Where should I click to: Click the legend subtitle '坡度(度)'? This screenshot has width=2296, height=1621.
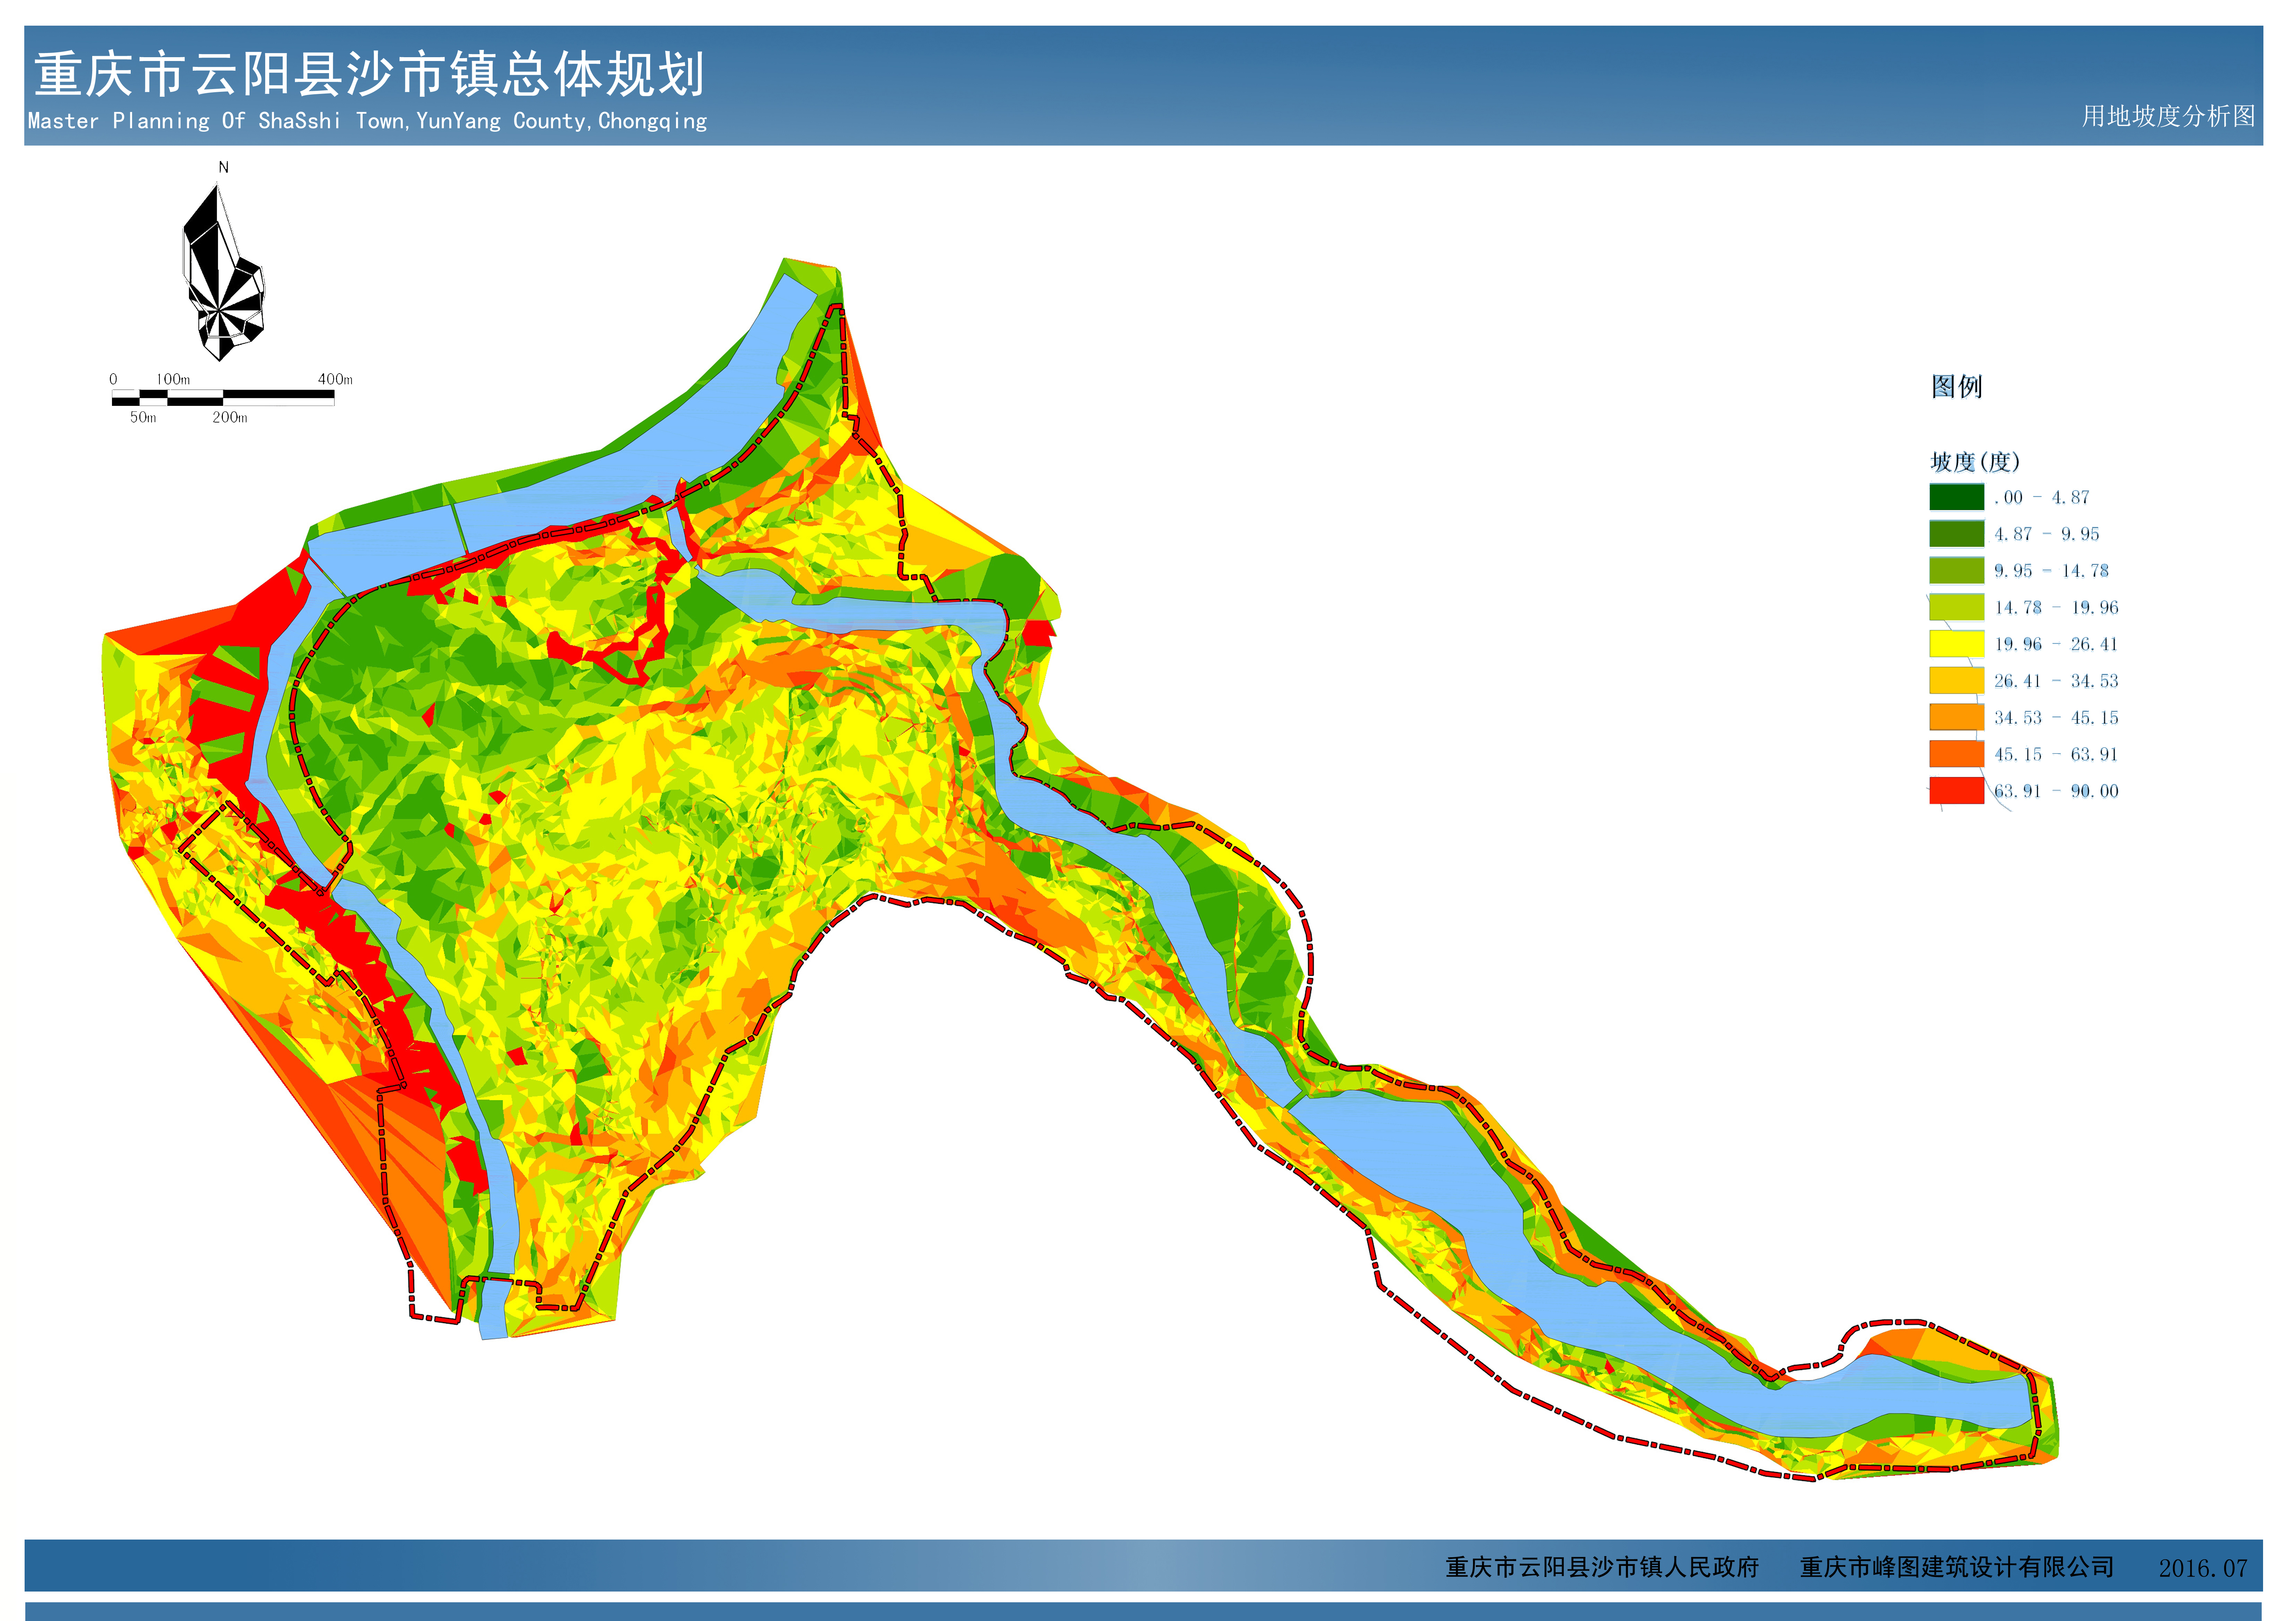1975,462
